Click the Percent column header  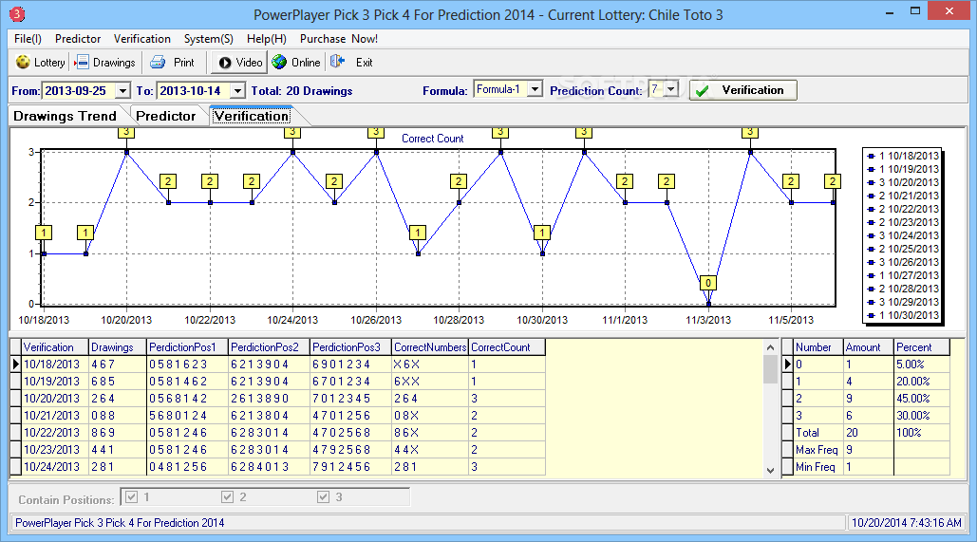922,347
